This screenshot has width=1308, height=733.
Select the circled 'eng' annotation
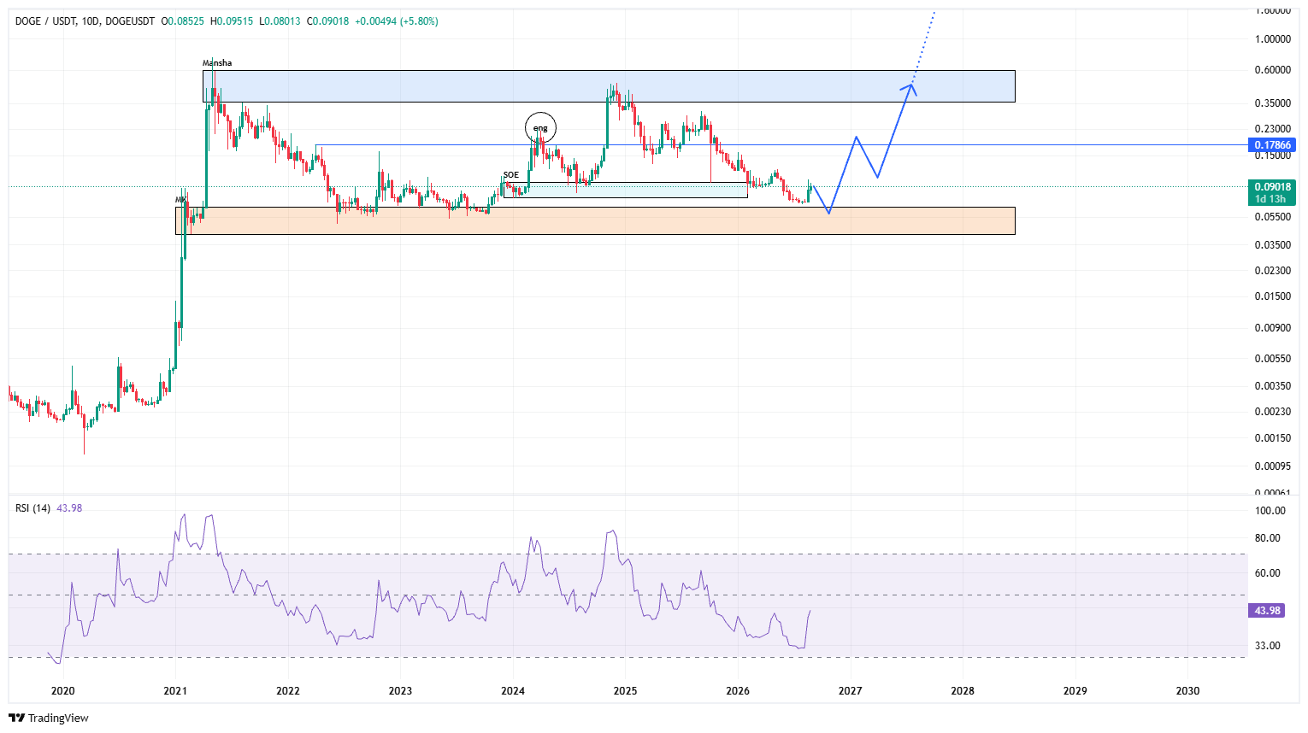(x=540, y=128)
